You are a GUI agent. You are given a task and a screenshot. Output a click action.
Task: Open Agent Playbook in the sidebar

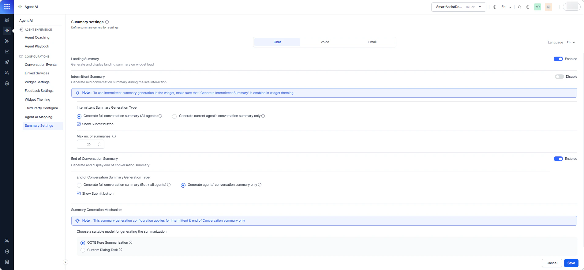[x=37, y=47]
